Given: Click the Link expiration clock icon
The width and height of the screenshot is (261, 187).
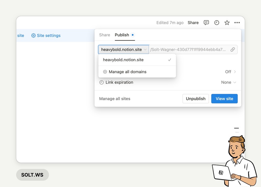Looking at the screenshot, I should pyautogui.click(x=101, y=82).
